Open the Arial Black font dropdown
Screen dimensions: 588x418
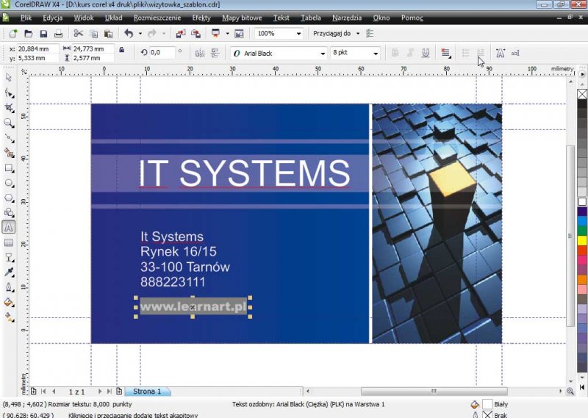coord(323,53)
